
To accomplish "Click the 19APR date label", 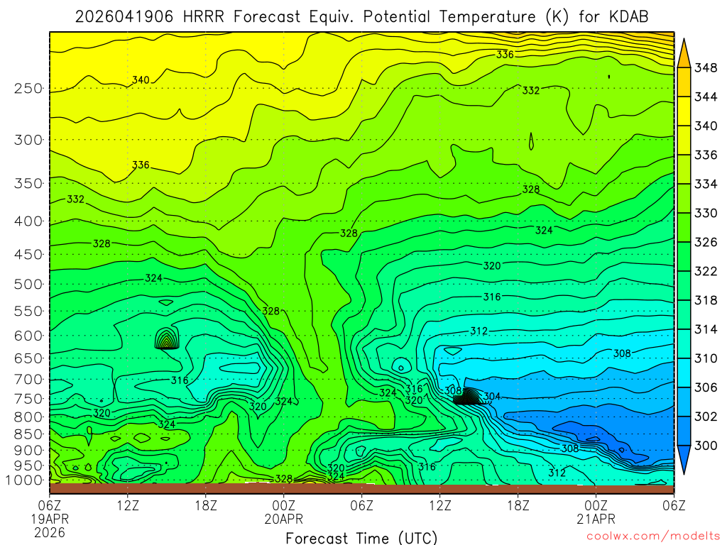I will pos(50,519).
